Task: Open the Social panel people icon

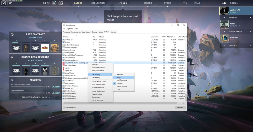Action: (224, 3)
